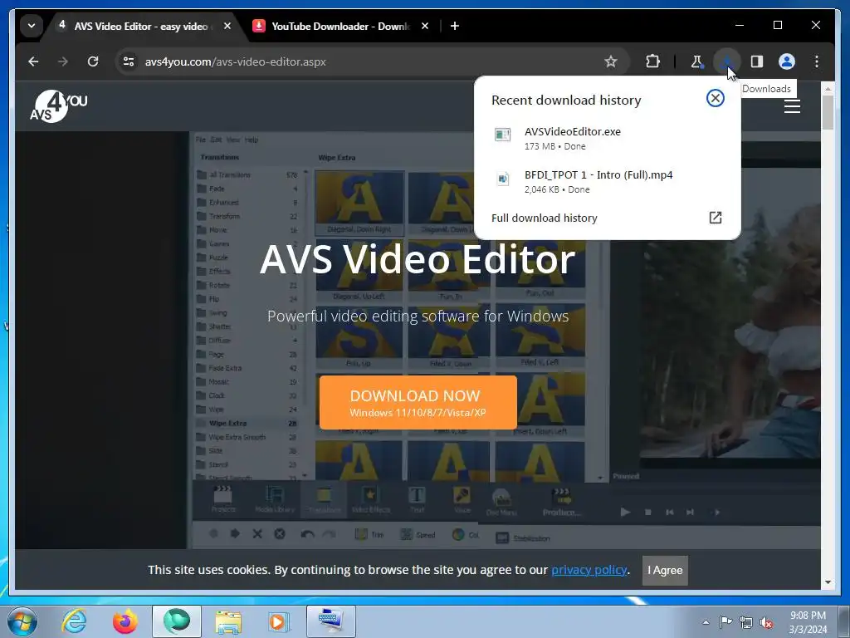Click the I Agree cookie button
This screenshot has height=638, width=850.
665,570
